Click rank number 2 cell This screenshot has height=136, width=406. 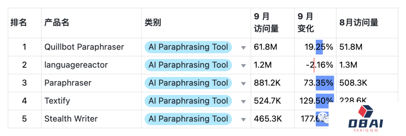(x=24, y=65)
